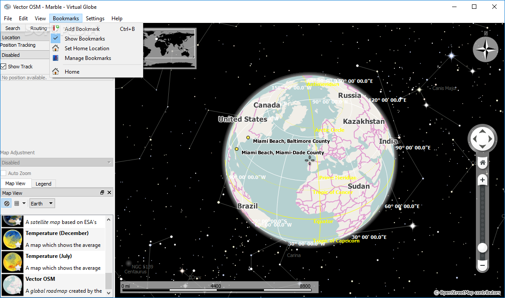Open the Earth planet dropdown
This screenshot has width=505, height=298.
(42, 203)
